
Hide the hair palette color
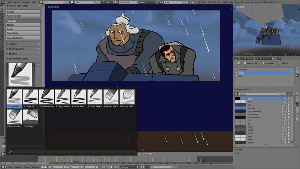click(x=285, y=102)
